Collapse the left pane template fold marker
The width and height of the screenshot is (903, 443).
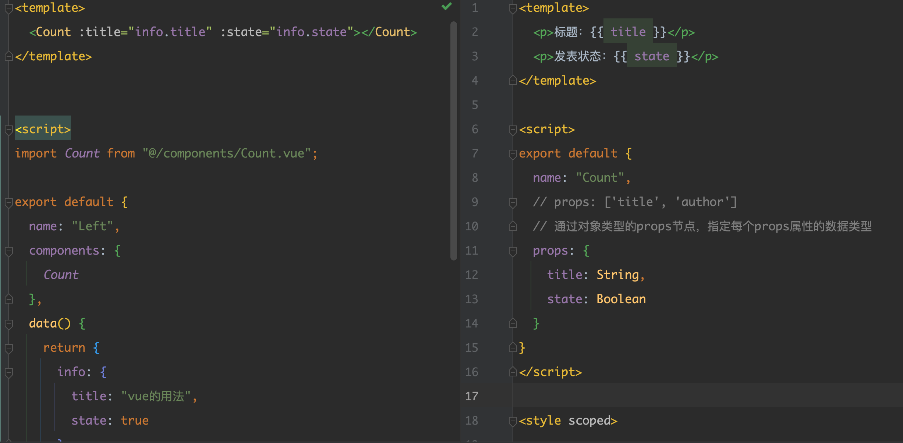tap(9, 8)
